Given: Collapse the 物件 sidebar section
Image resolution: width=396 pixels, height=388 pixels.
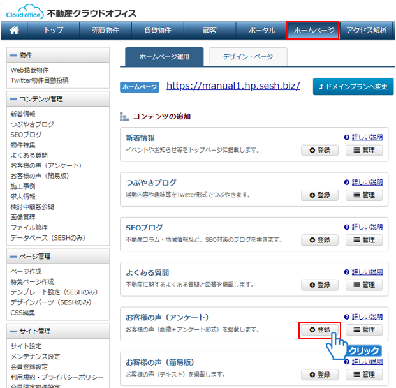Looking at the screenshot, I should coord(14,56).
